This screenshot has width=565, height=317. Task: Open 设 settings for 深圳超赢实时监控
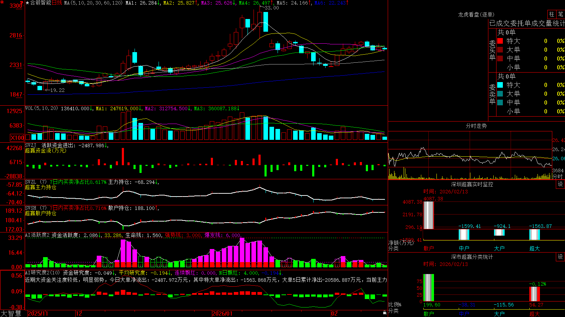(560, 184)
